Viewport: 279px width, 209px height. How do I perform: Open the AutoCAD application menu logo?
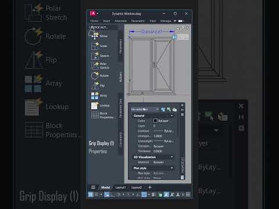(x=93, y=13)
